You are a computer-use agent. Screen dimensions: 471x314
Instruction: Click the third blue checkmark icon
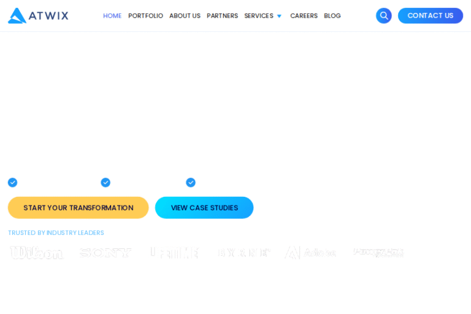(x=191, y=183)
